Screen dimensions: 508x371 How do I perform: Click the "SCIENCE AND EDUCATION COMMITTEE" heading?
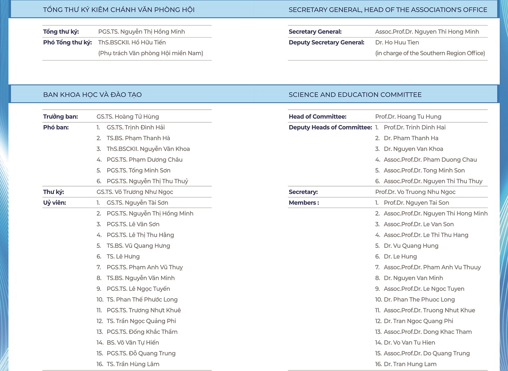click(x=355, y=95)
